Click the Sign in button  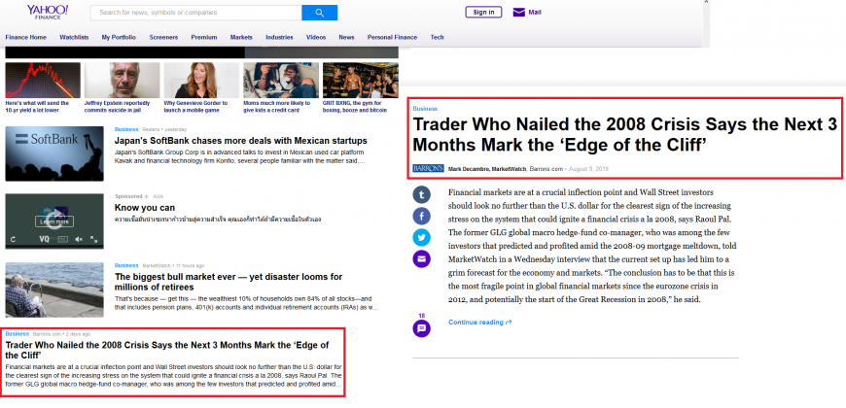[483, 13]
